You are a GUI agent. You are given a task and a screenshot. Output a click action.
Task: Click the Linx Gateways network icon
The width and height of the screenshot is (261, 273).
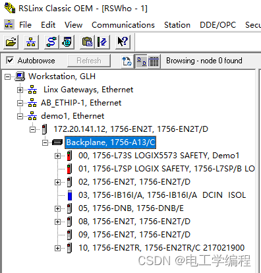tap(32, 90)
